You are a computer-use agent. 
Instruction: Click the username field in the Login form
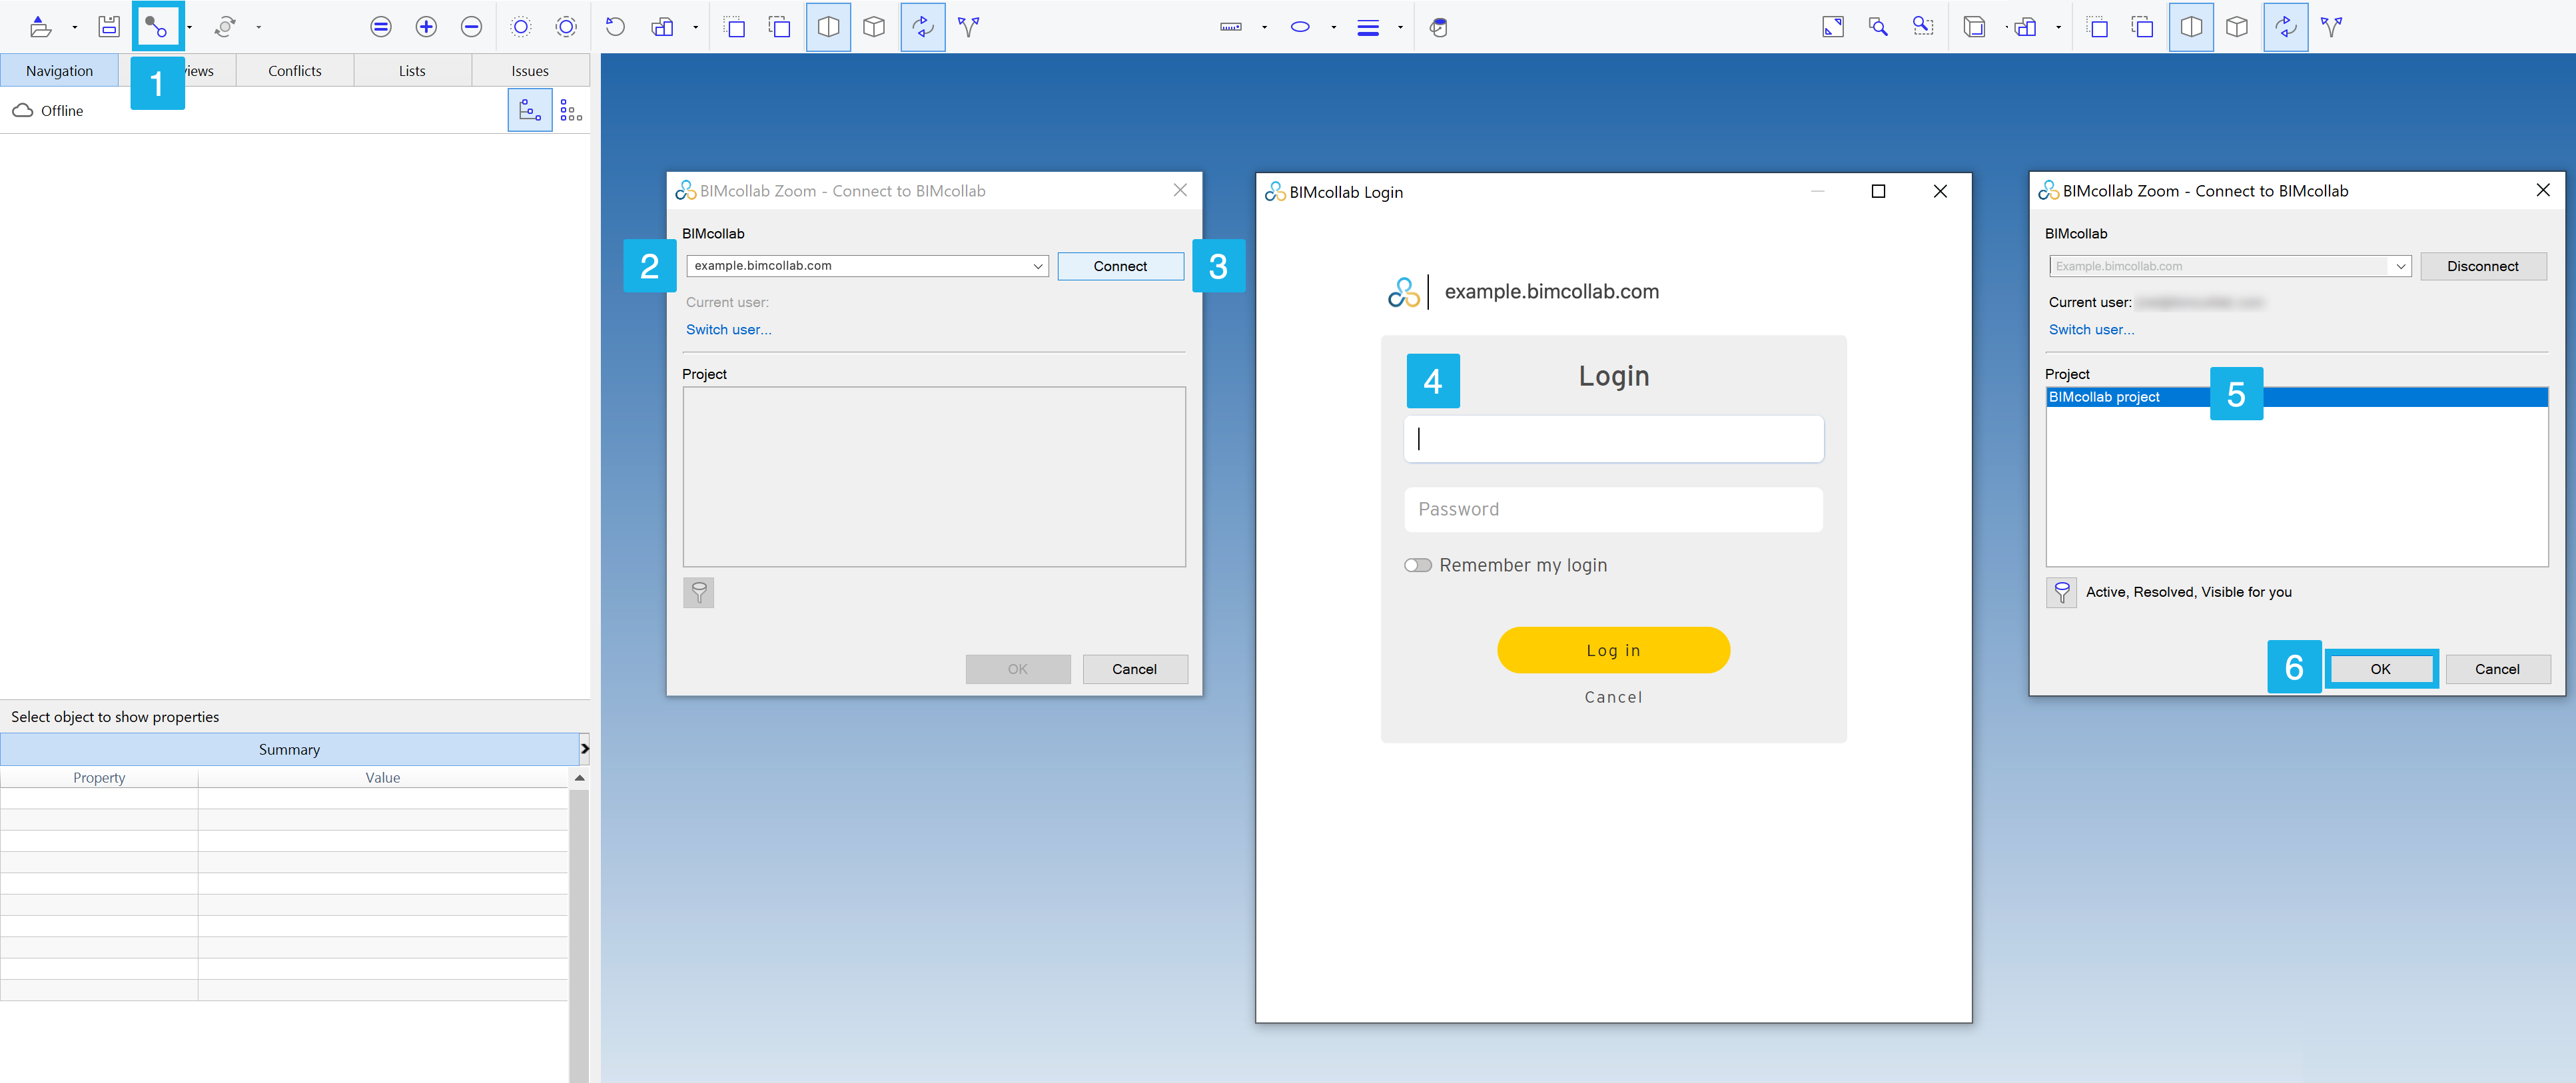[1613, 439]
